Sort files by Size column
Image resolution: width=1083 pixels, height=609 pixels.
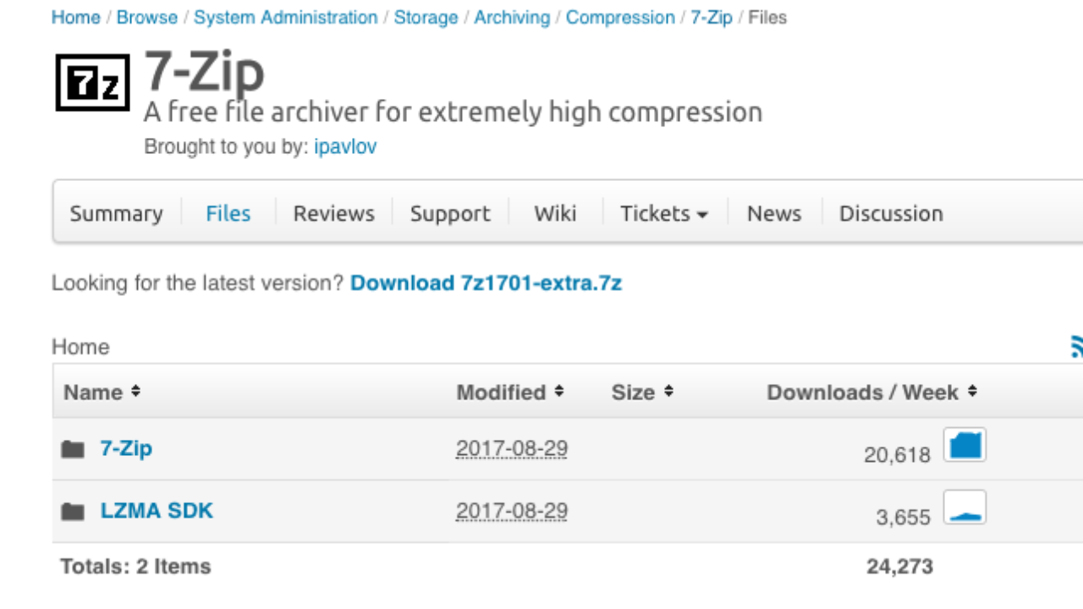[642, 392]
